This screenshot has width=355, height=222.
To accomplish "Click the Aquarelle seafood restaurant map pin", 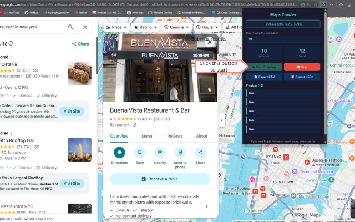I will pos(307,162).
